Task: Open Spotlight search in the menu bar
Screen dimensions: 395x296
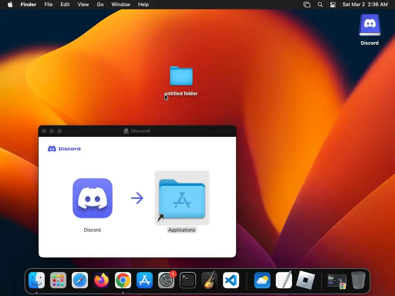Action: 320,5
